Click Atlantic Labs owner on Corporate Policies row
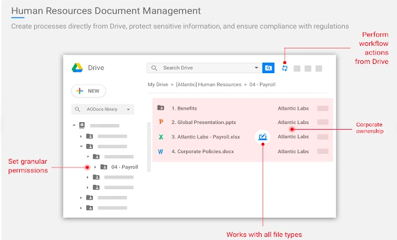Screen dimensions: 397x240 point(293,151)
